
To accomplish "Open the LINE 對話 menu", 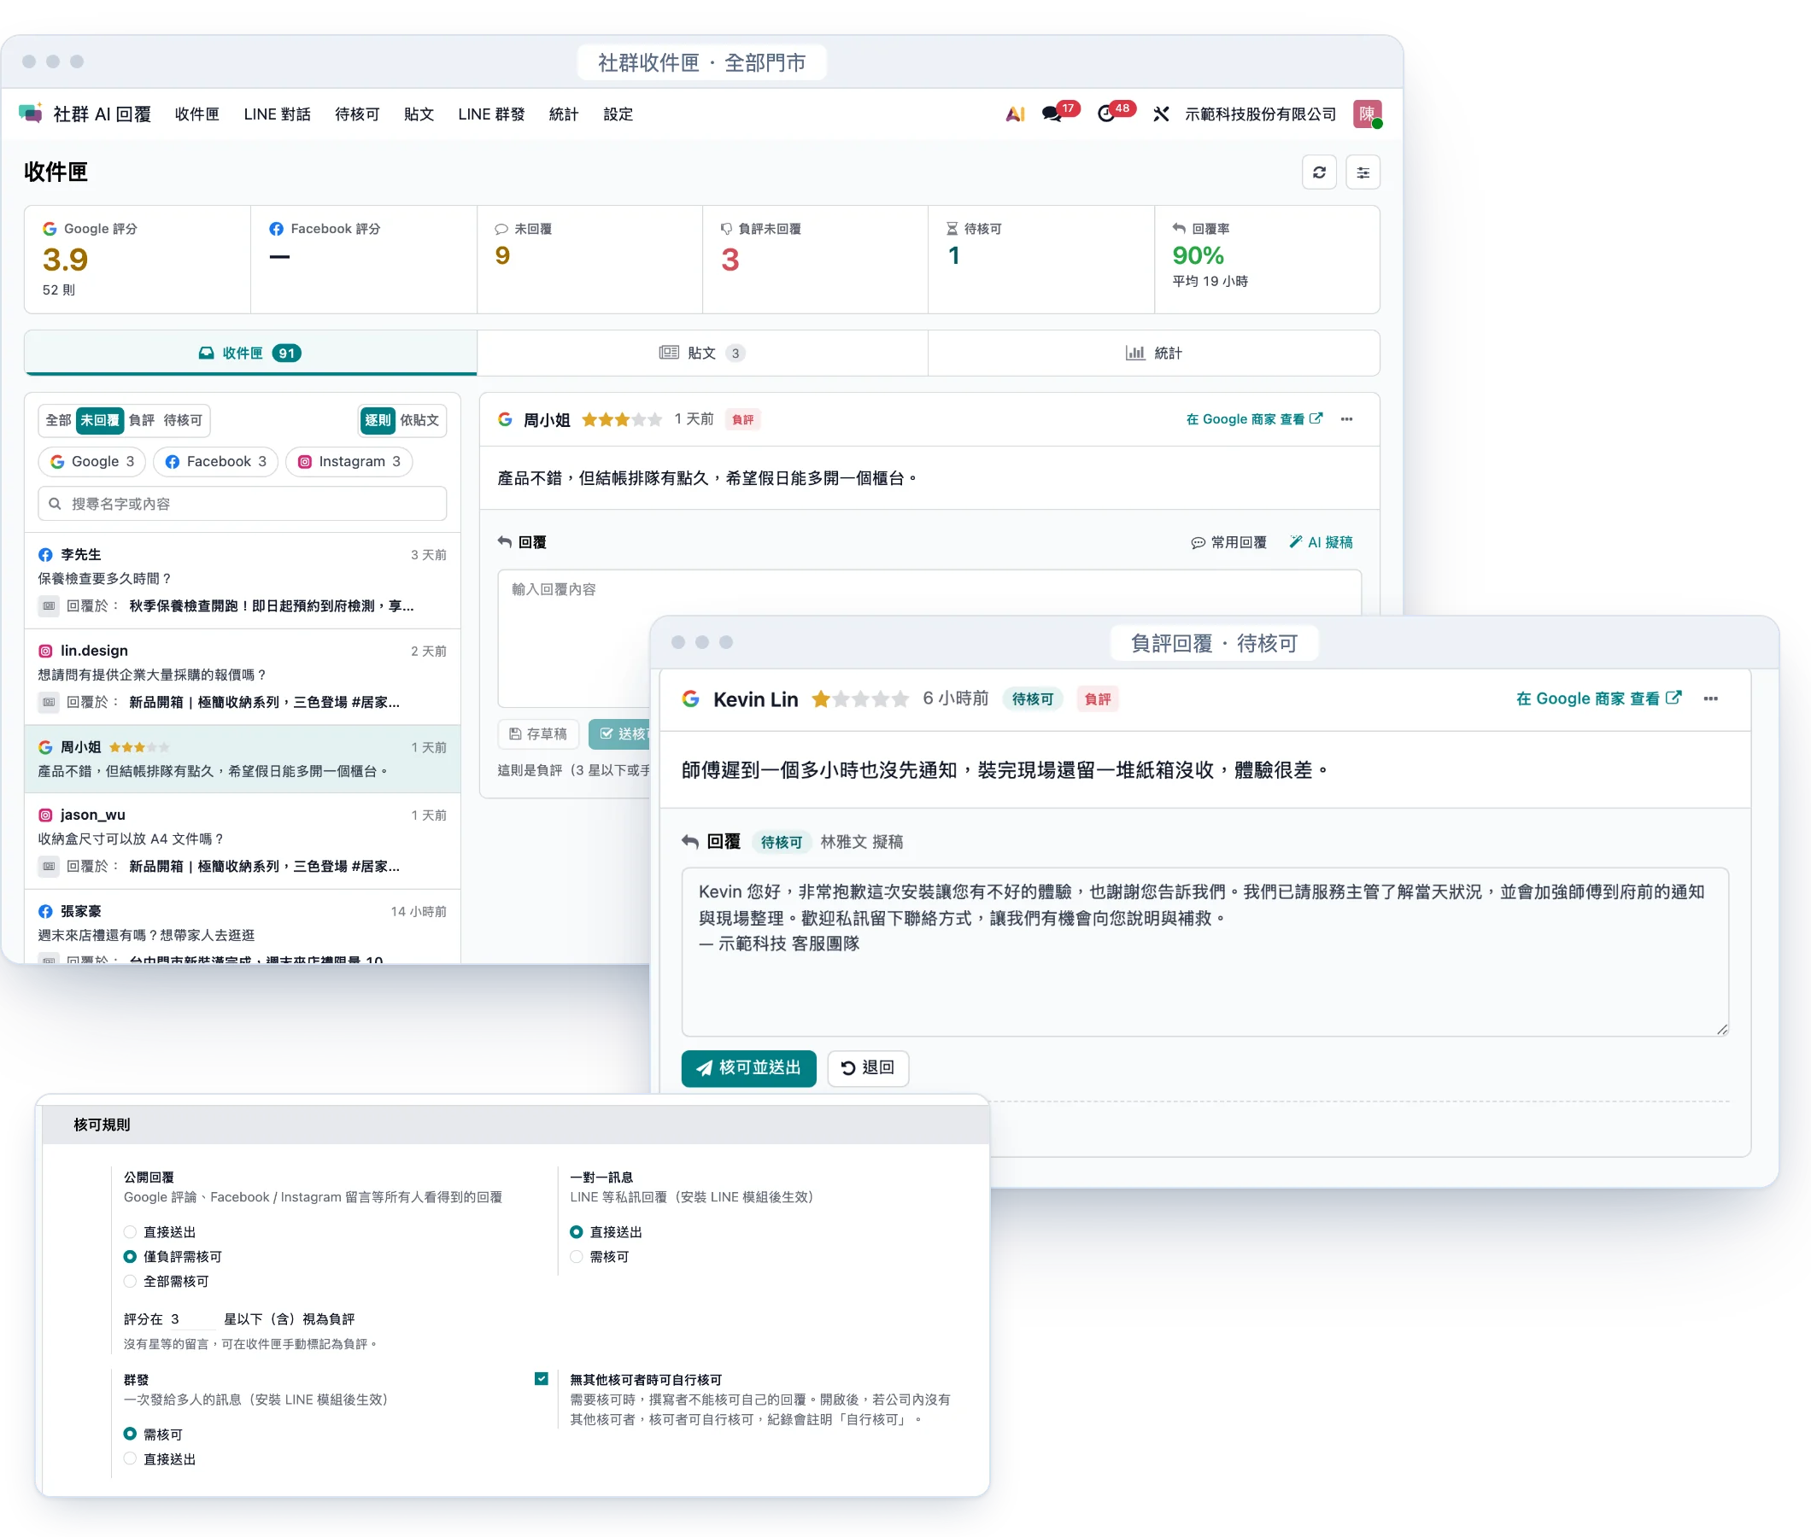I will pos(277,114).
